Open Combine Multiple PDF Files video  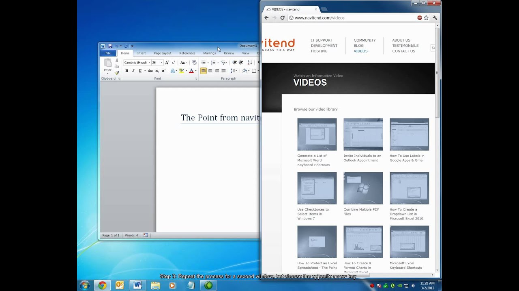click(363, 188)
